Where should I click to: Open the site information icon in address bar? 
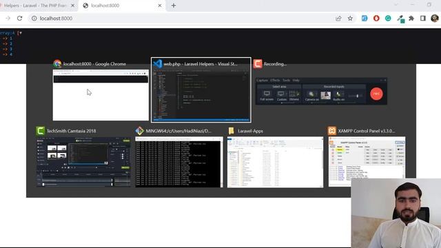pos(34,19)
